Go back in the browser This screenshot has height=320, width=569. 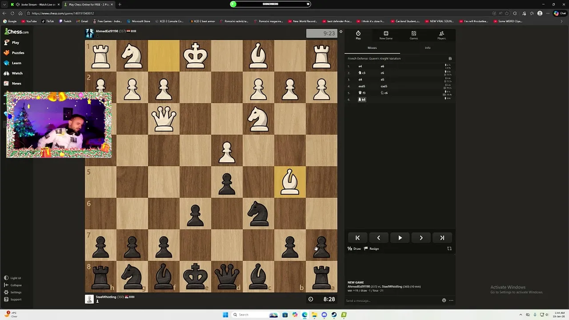pos(4,13)
